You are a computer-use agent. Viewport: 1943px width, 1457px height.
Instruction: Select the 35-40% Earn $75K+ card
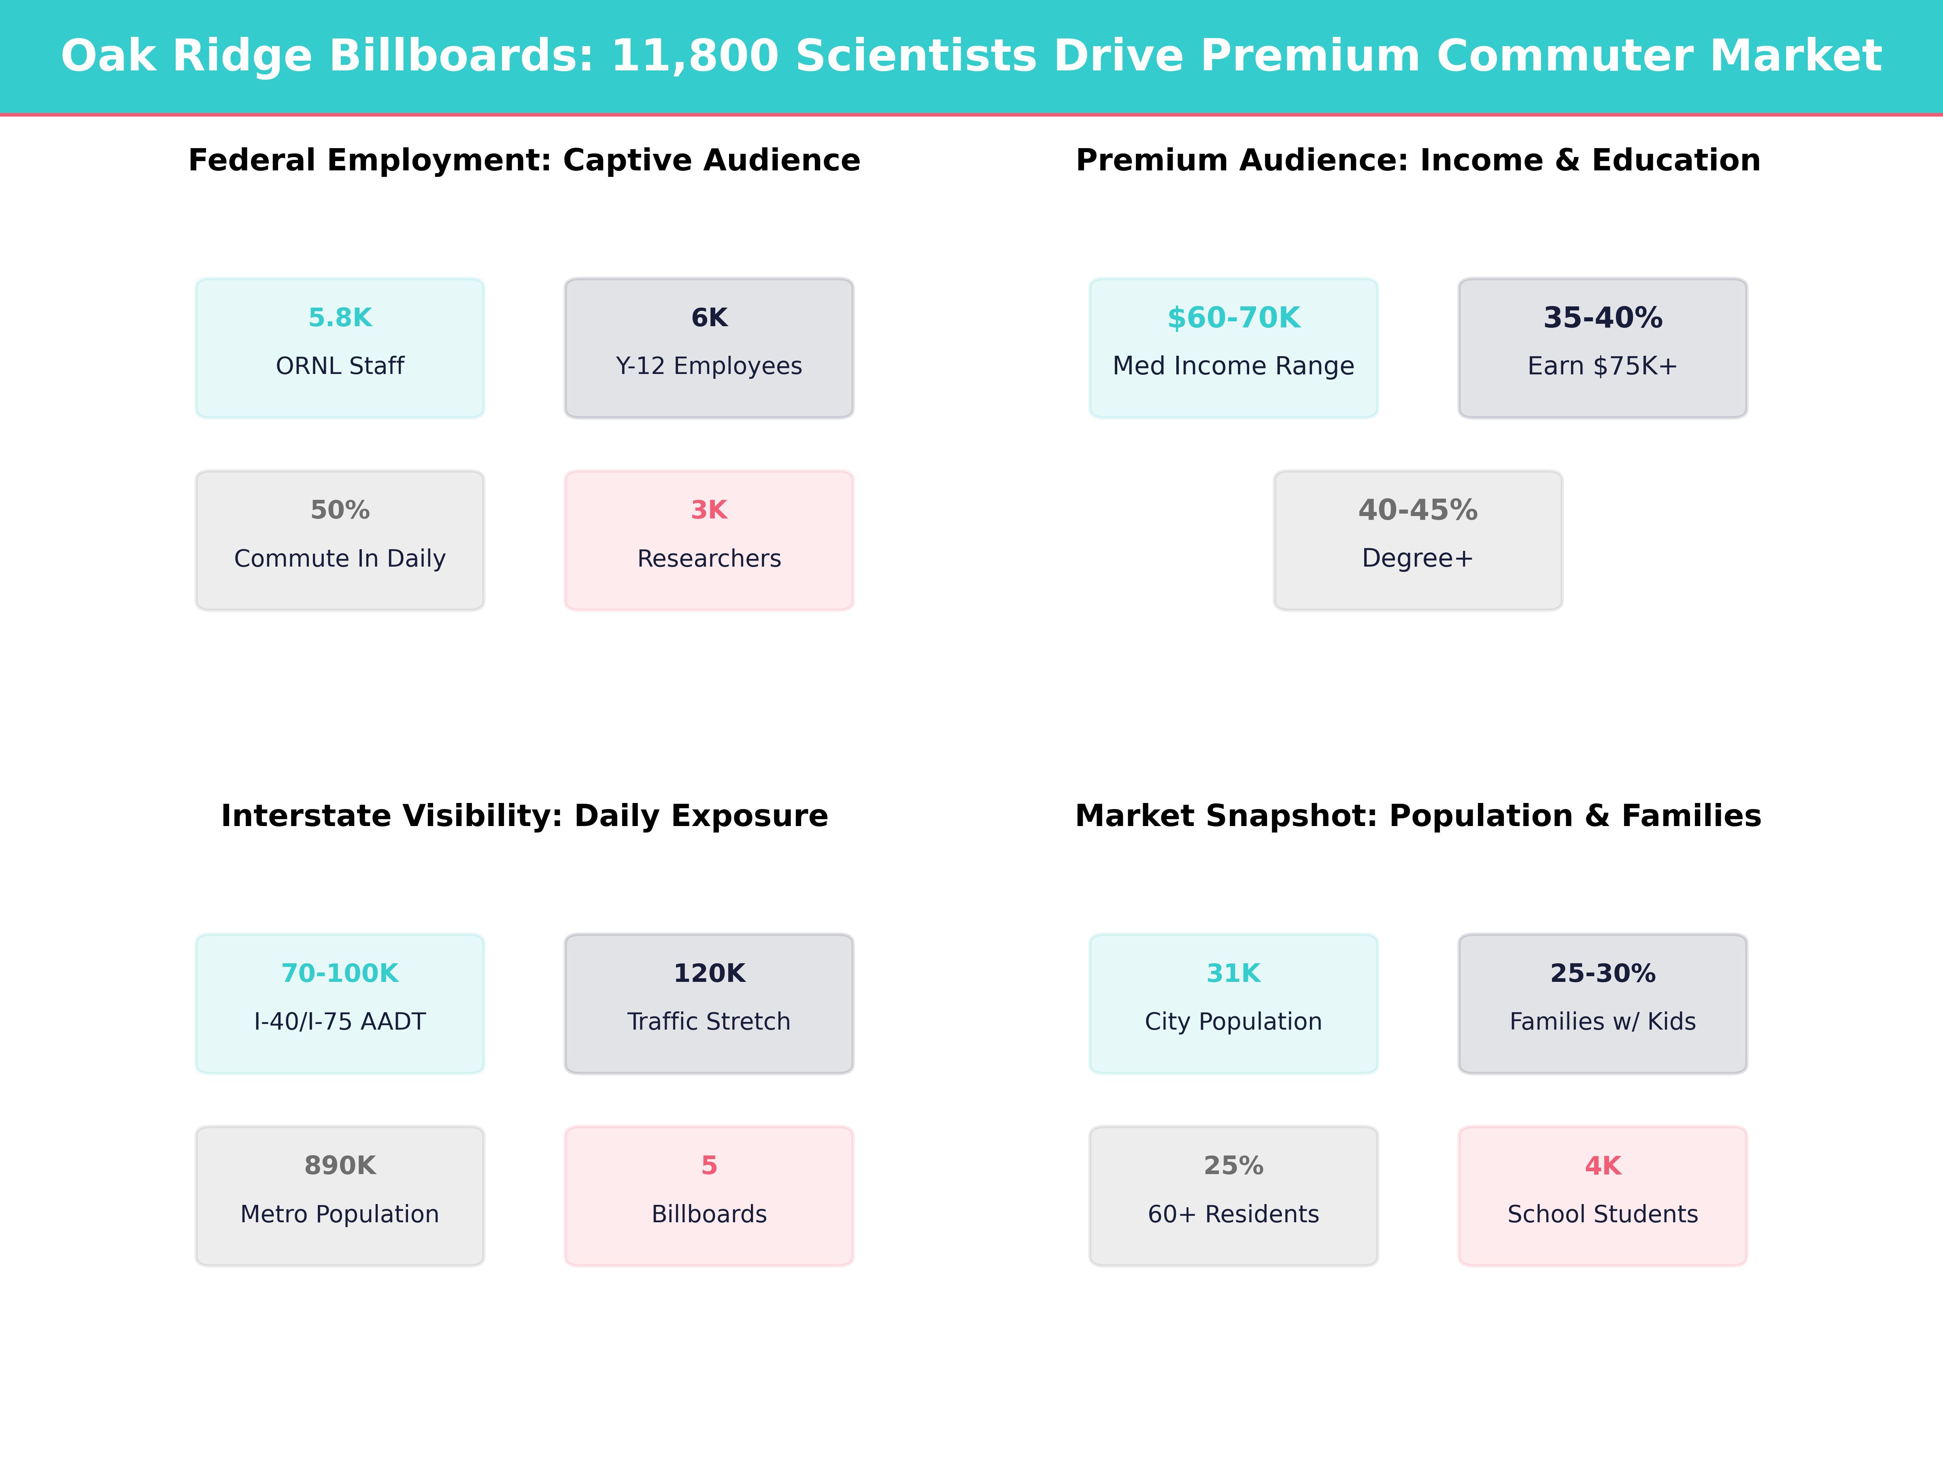(1602, 348)
